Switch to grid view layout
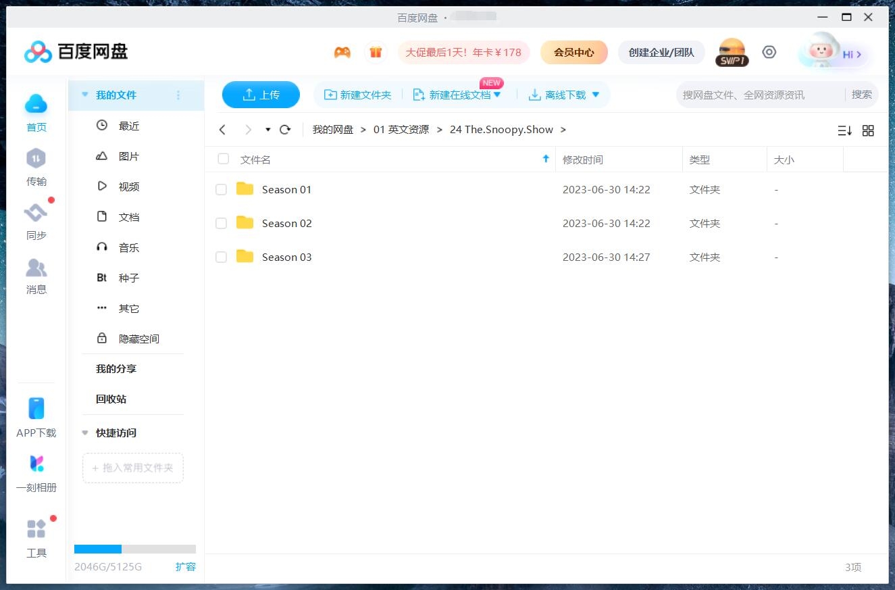Image resolution: width=895 pixels, height=590 pixels. click(869, 130)
